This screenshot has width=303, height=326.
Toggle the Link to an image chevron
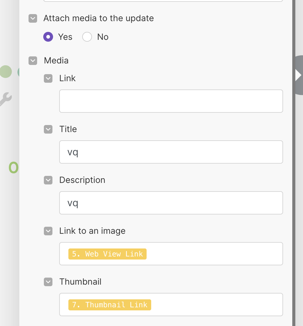coord(48,231)
